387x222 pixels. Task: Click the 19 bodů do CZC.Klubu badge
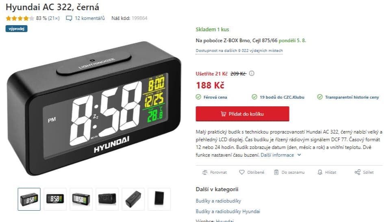tap(278, 97)
